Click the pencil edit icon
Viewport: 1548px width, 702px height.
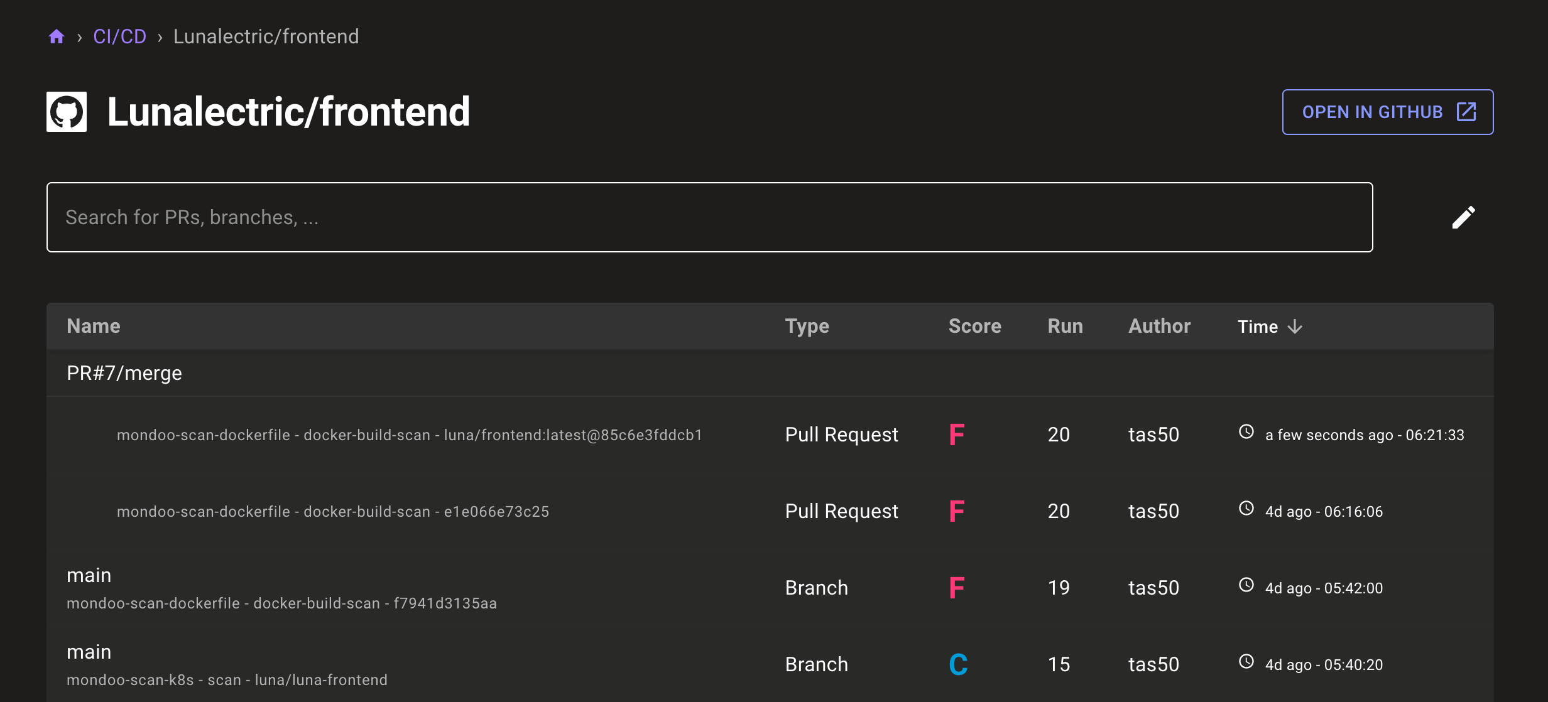(1463, 217)
